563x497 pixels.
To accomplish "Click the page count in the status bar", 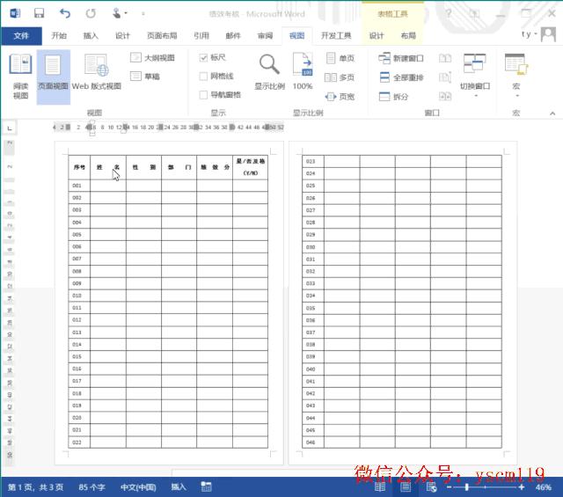I will (x=35, y=487).
